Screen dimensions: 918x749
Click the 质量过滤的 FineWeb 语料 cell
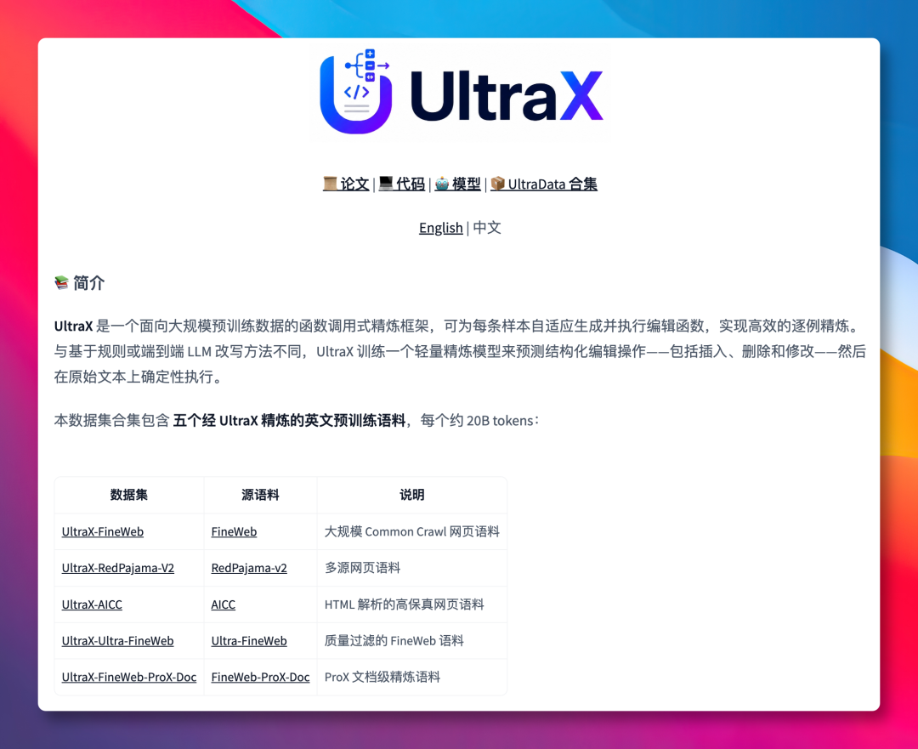(412, 641)
